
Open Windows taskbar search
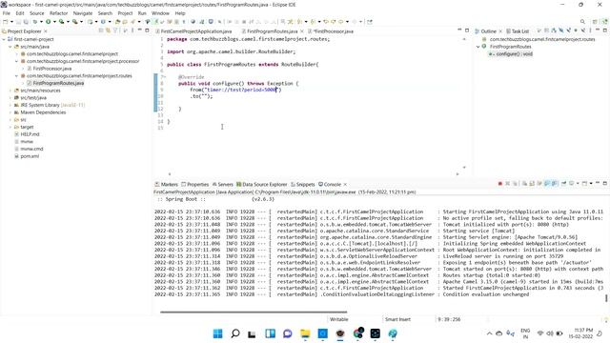[235, 333]
